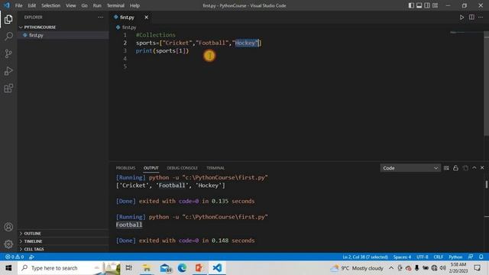This screenshot has height=275, width=489.
Task: Open the Edit menu
Action: pos(32,5)
